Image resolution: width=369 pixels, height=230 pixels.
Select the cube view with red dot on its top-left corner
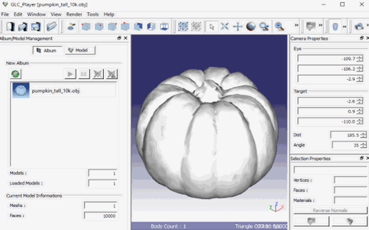pyautogui.click(x=86, y=26)
